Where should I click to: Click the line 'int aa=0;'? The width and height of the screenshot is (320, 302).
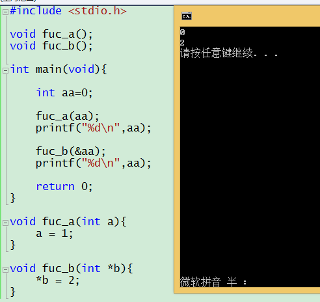64,93
